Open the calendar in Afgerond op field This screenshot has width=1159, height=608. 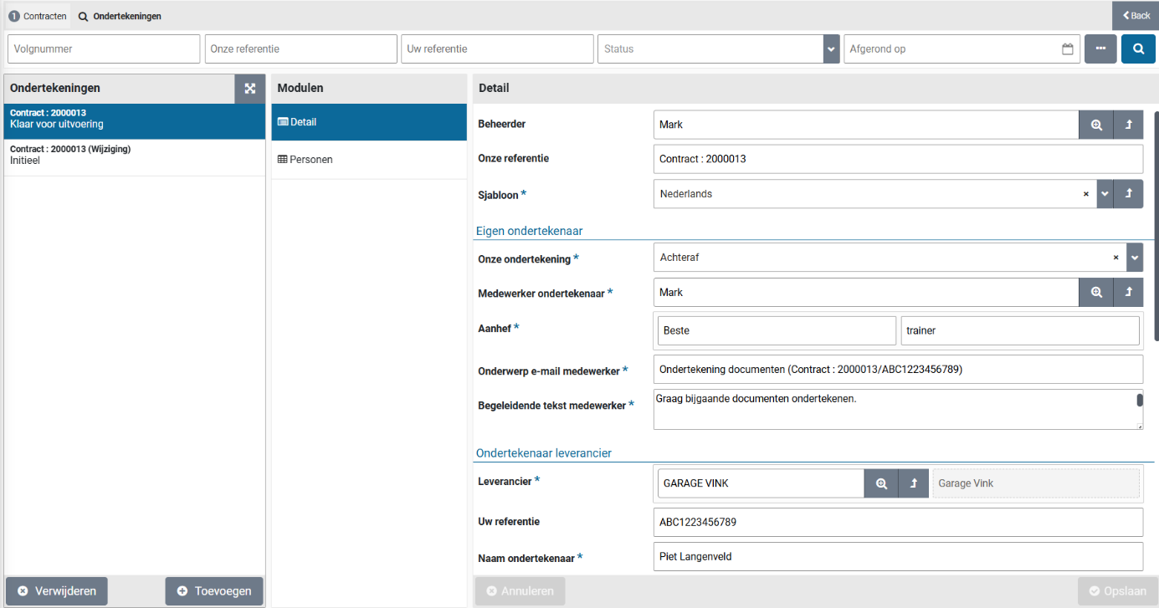coord(1068,49)
